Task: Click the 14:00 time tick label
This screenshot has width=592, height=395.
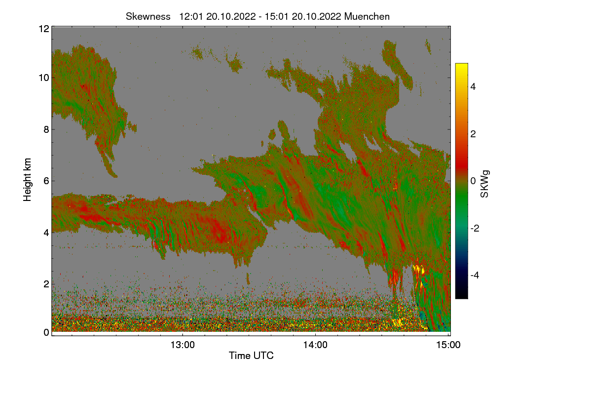Action: click(315, 345)
